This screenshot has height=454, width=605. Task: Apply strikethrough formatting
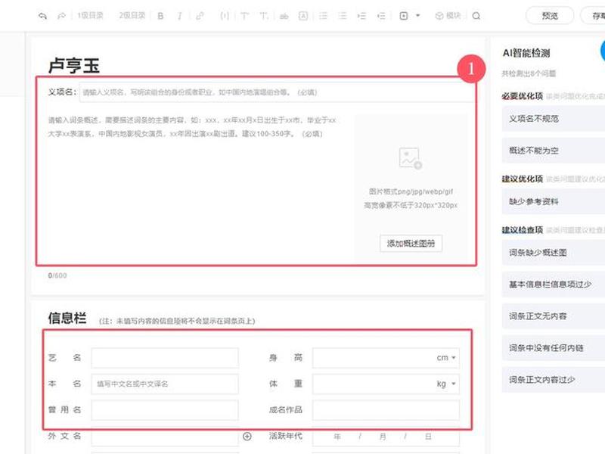[x=284, y=16]
